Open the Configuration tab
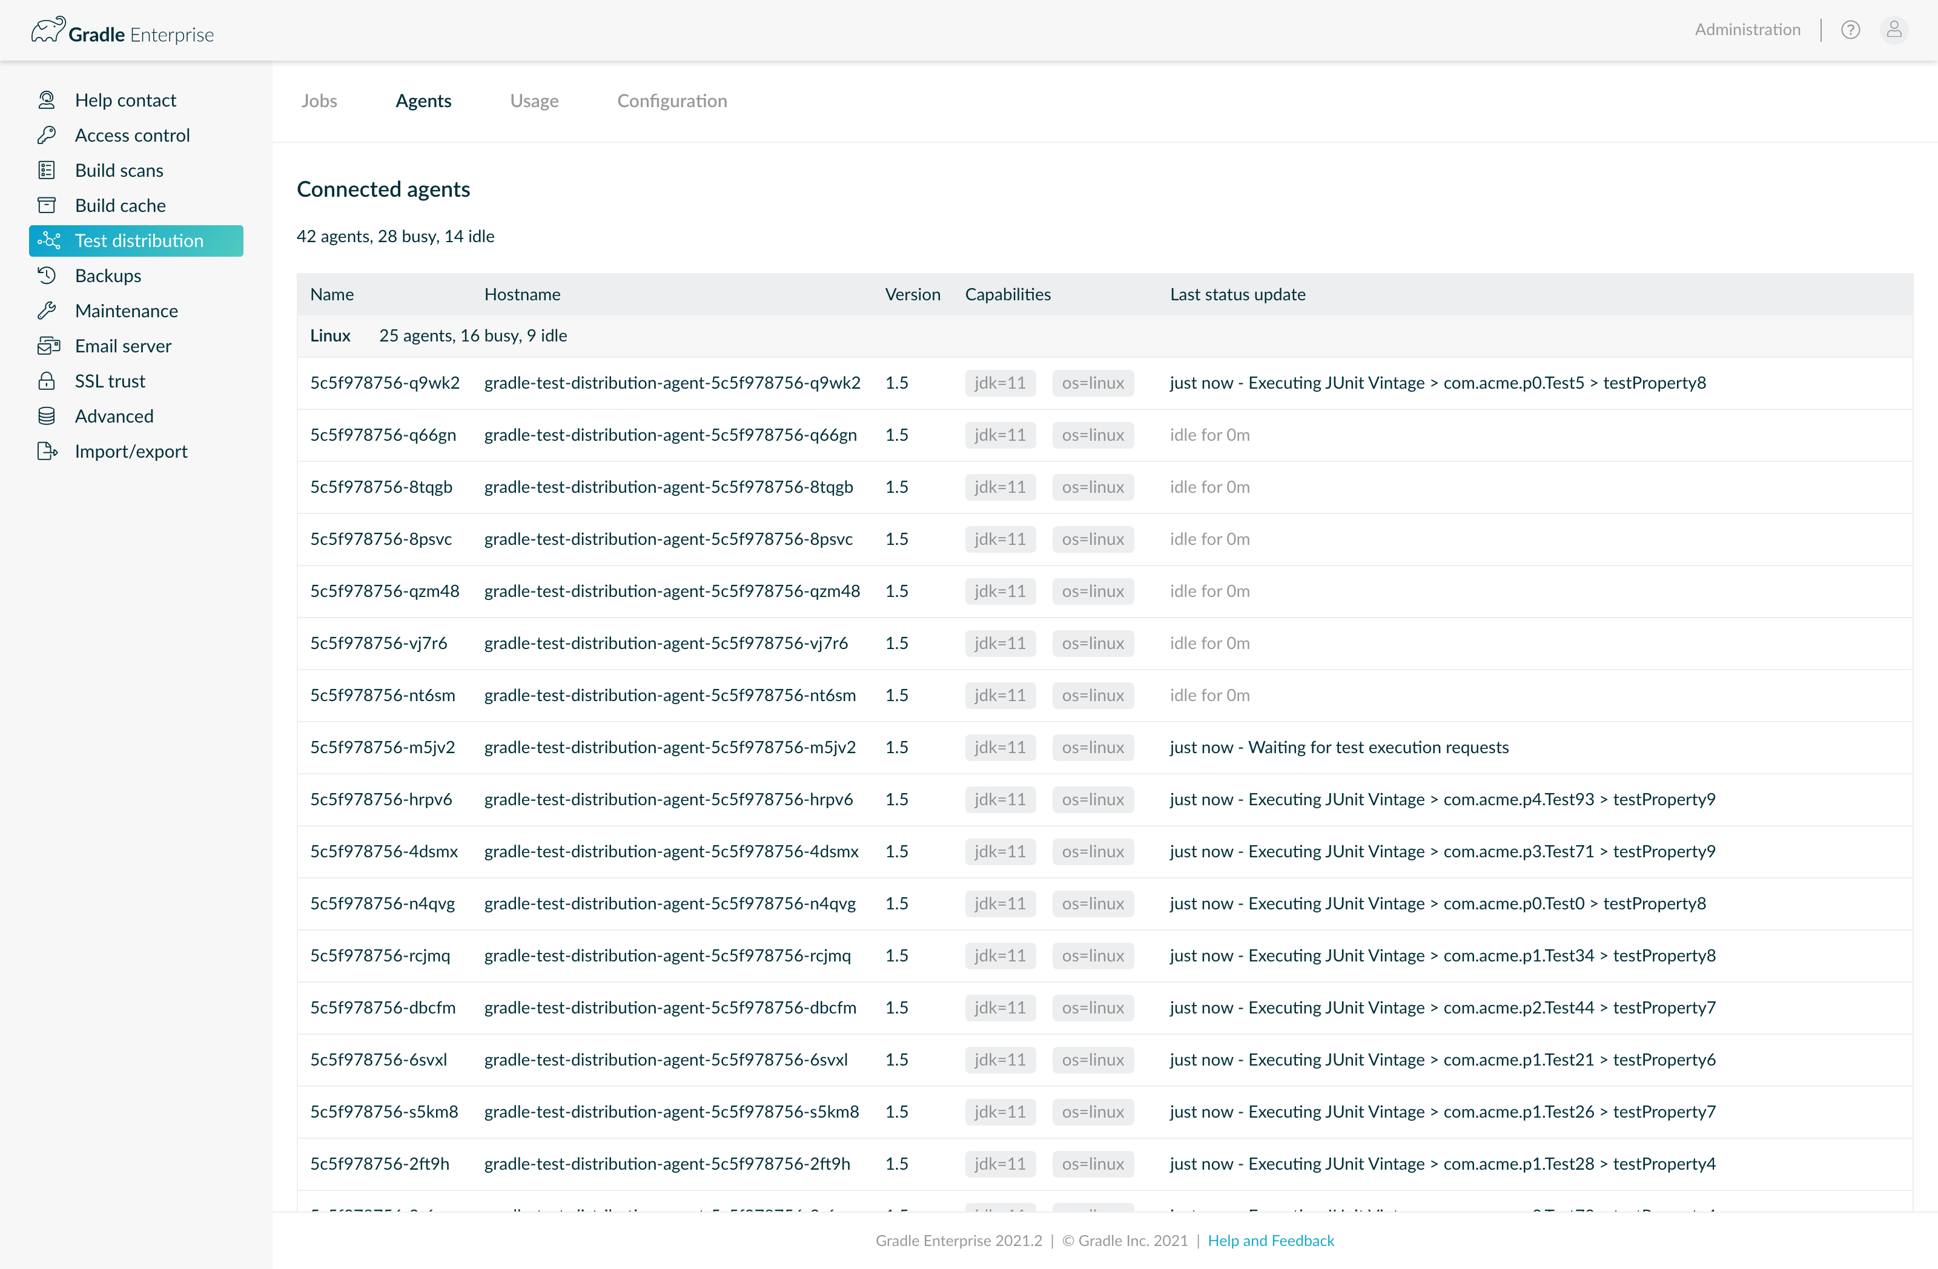The image size is (1938, 1269). (672, 100)
